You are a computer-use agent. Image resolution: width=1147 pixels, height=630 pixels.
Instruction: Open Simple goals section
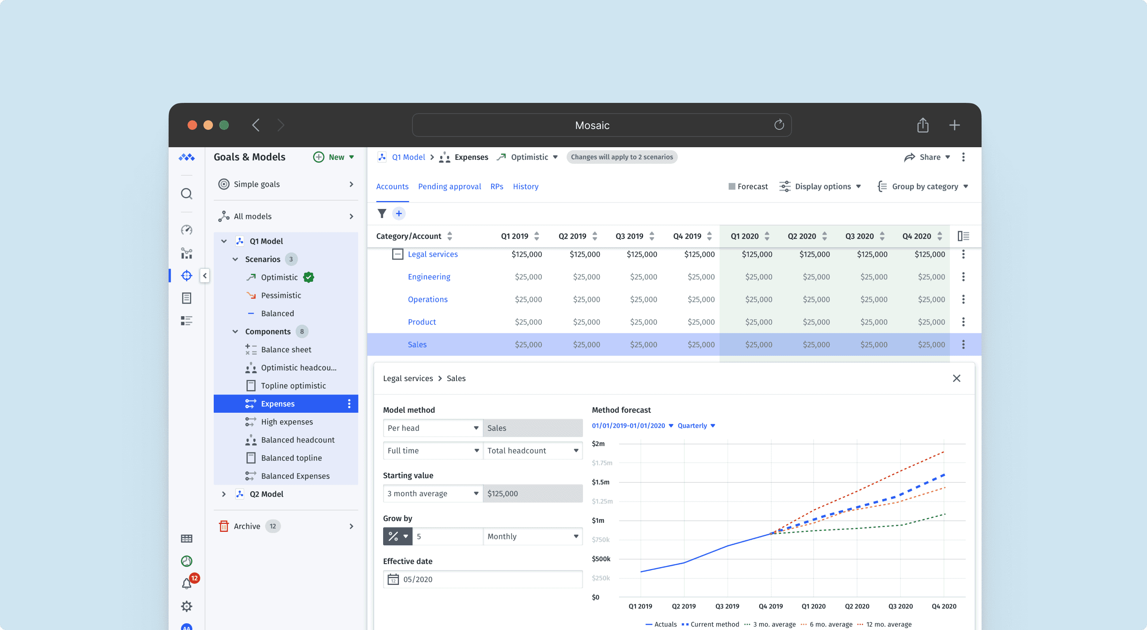coord(286,184)
